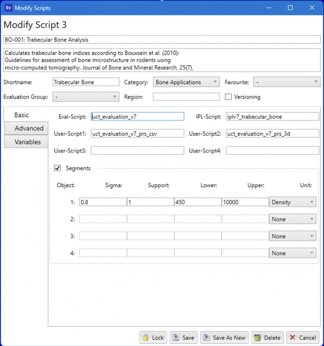This screenshot has height=346, width=324.
Task: Open the Unit dropdown for object 2
Action: point(292,219)
